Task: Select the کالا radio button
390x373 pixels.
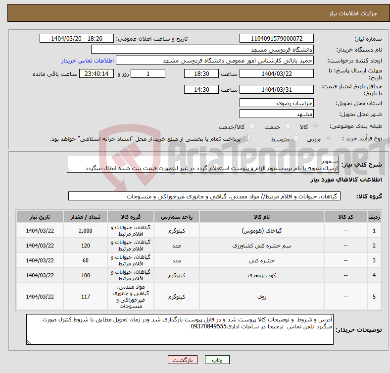Action: pyautogui.click(x=315, y=126)
